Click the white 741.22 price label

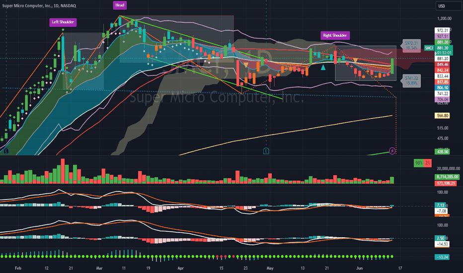442,94
